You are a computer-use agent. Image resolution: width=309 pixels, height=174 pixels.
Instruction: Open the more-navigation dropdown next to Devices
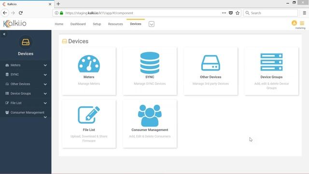pyautogui.click(x=151, y=24)
